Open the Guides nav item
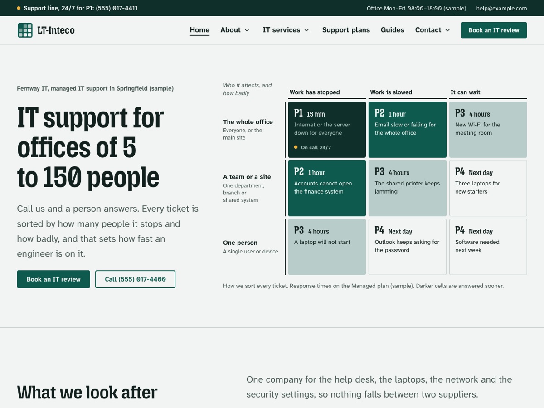This screenshot has height=408, width=544. point(393,30)
